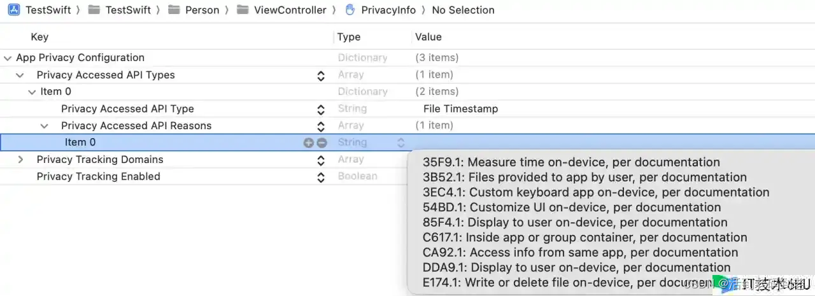The height and width of the screenshot is (296, 815).
Task: Click the PrivacyInfo hand icon in breadcrumb
Action: point(350,10)
